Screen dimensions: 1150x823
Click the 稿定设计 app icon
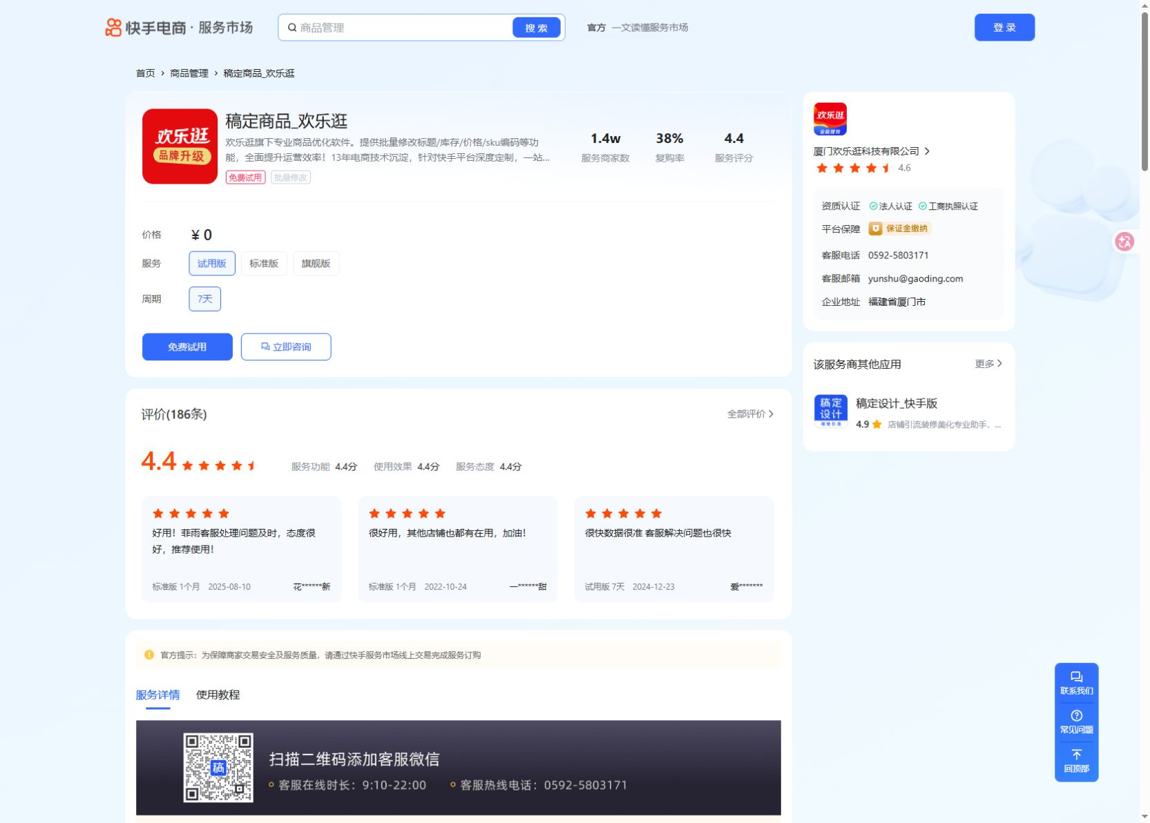(x=831, y=411)
